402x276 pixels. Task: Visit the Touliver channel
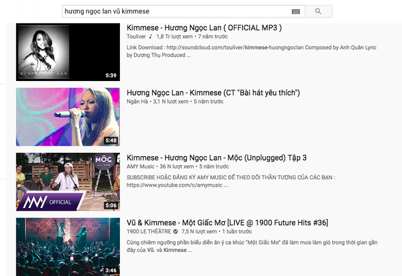(136, 36)
